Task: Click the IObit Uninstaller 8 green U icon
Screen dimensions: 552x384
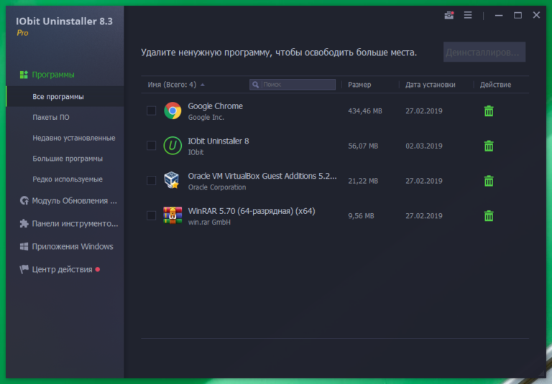Action: point(172,146)
